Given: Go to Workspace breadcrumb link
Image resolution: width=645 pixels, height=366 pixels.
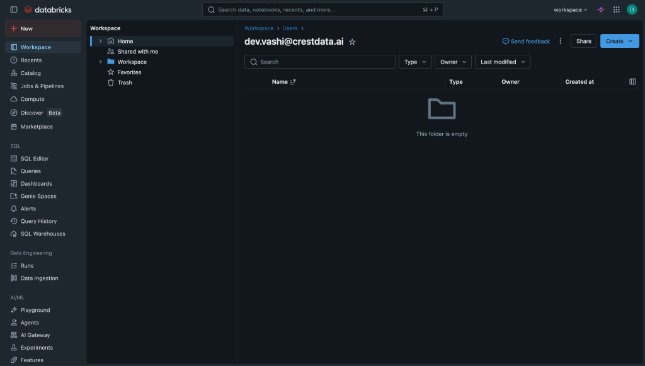Looking at the screenshot, I should pos(259,28).
